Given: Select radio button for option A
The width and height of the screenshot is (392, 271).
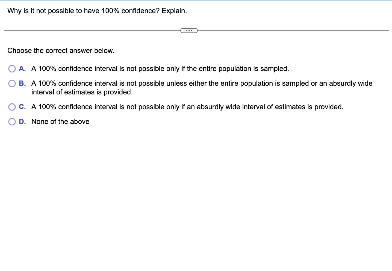Looking at the screenshot, I should pos(12,69).
